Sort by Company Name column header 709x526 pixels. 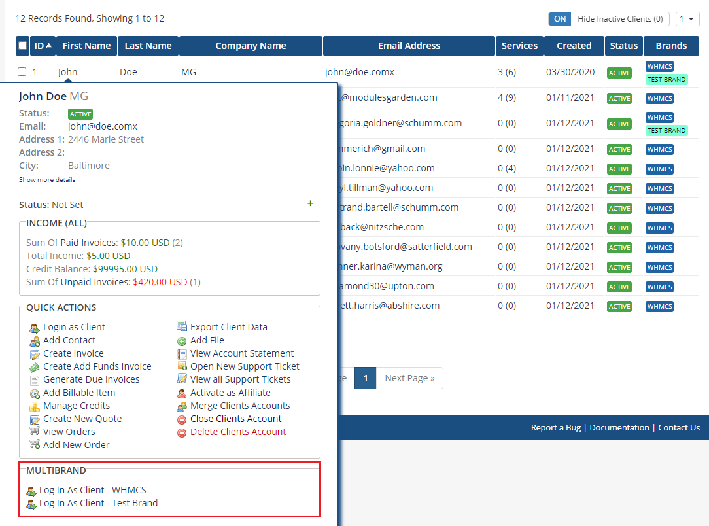click(x=251, y=46)
